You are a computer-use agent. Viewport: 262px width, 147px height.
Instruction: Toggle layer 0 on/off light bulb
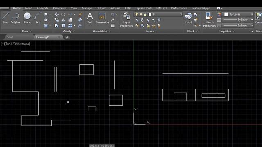136,14
